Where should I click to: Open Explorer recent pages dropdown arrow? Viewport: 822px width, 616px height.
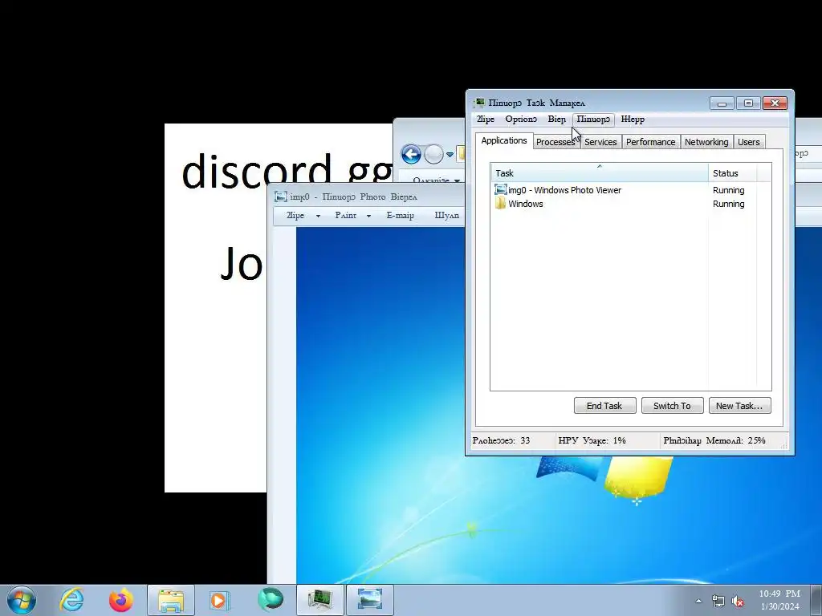[450, 155]
